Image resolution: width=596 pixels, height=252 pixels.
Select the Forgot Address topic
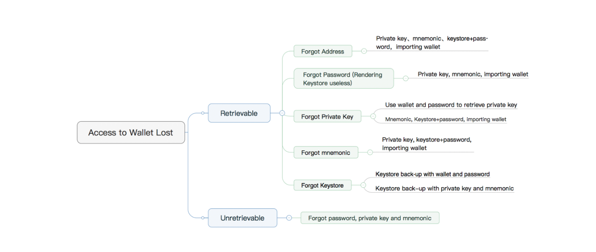click(x=322, y=52)
